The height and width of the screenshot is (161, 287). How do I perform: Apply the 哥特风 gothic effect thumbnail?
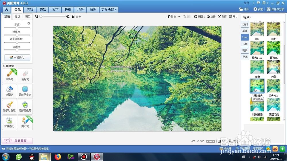(x=274, y=48)
